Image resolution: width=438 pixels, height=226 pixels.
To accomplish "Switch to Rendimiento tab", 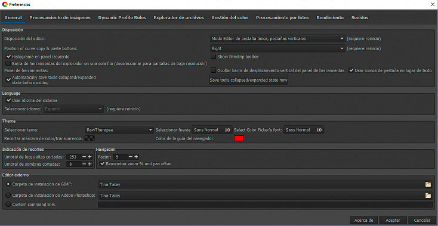I will coord(330,17).
